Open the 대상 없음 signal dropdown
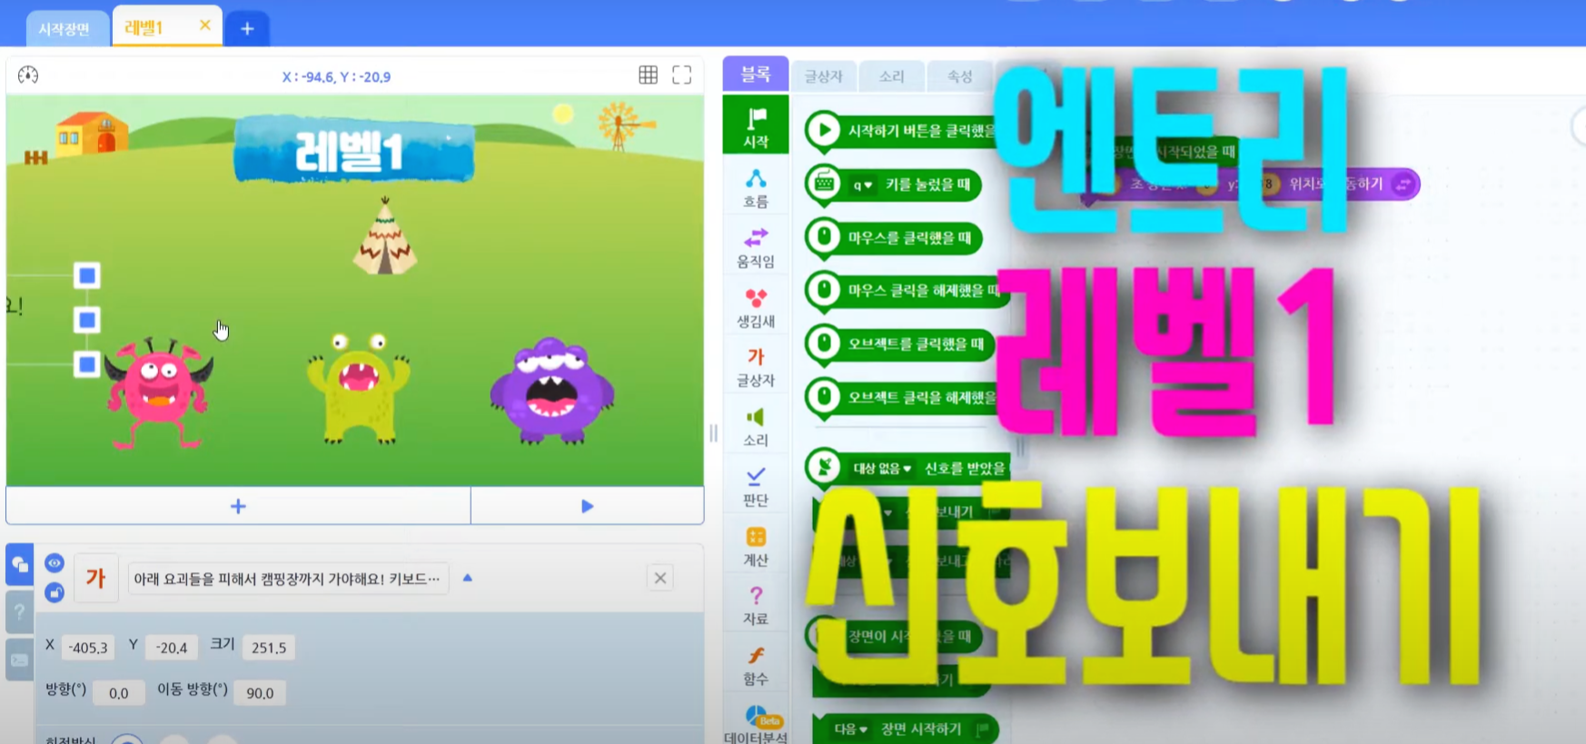The height and width of the screenshot is (744, 1586). pos(881,469)
